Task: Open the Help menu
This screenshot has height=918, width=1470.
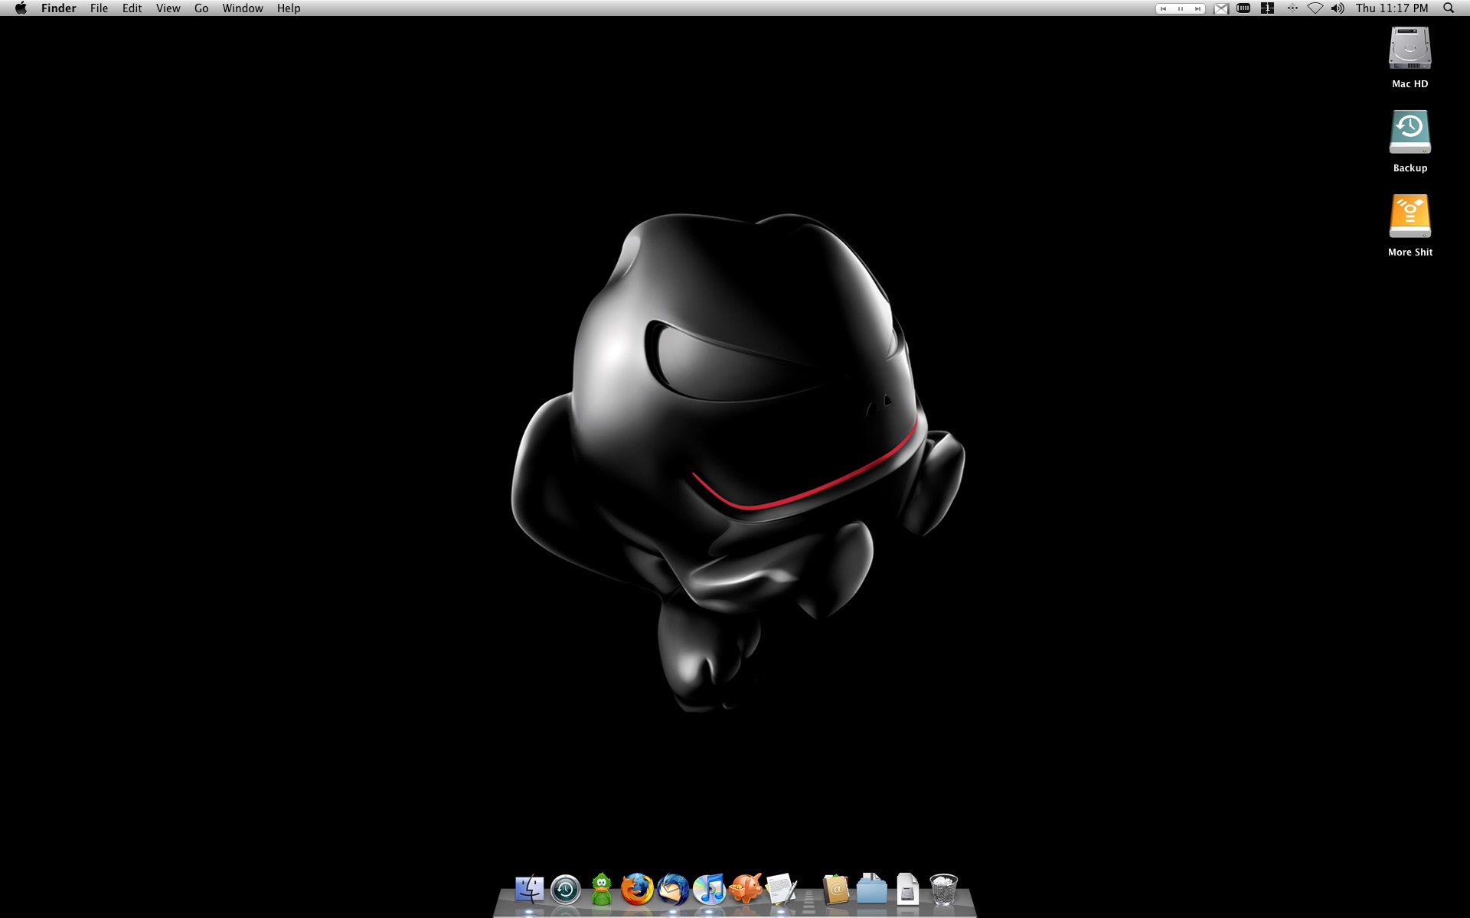Action: [289, 8]
